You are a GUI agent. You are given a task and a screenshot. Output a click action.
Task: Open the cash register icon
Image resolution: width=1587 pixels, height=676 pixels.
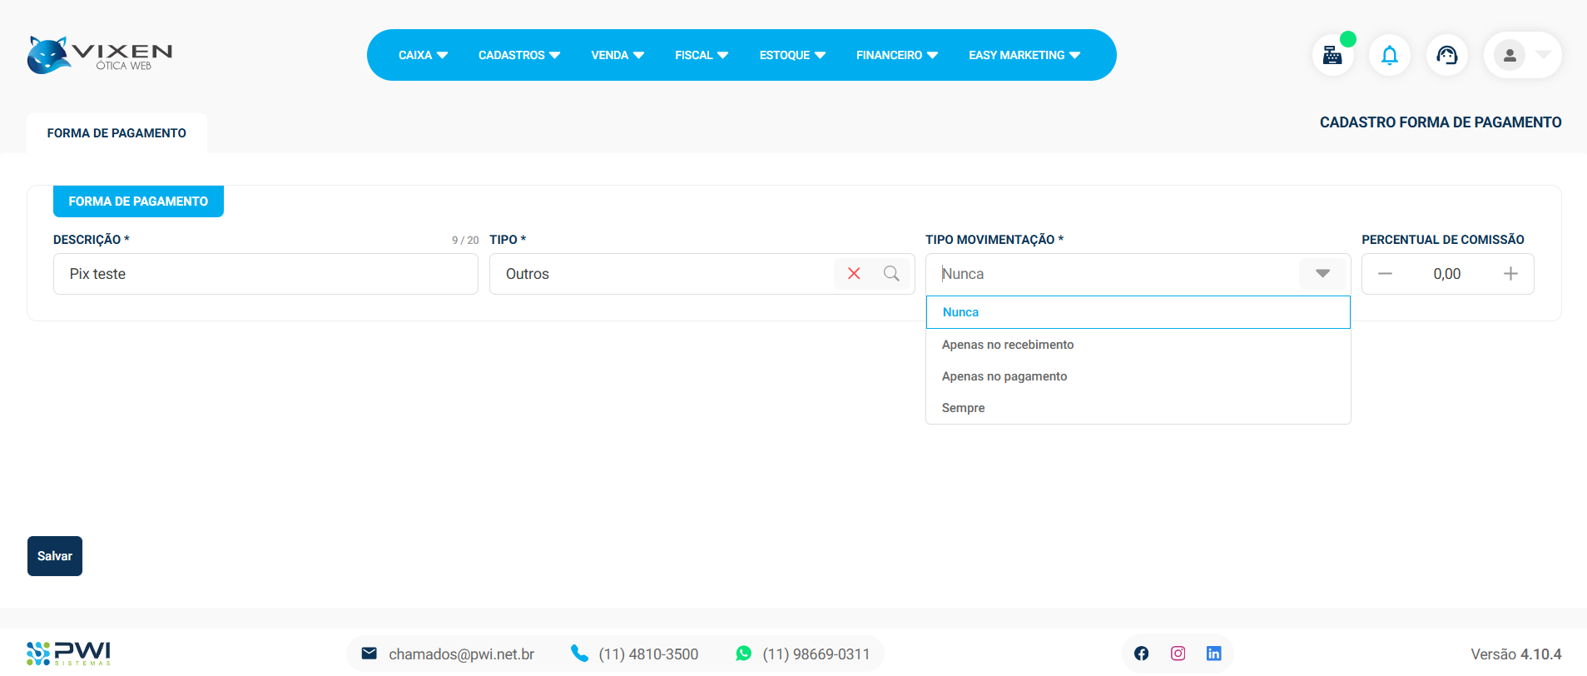pyautogui.click(x=1332, y=56)
